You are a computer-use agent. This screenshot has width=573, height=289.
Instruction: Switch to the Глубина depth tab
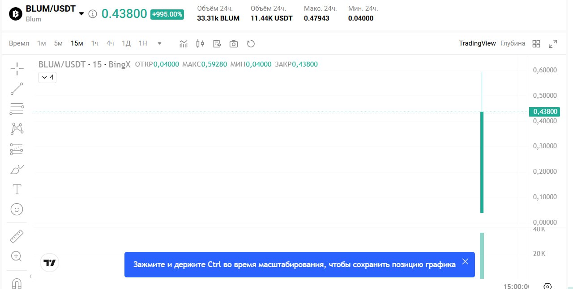513,43
